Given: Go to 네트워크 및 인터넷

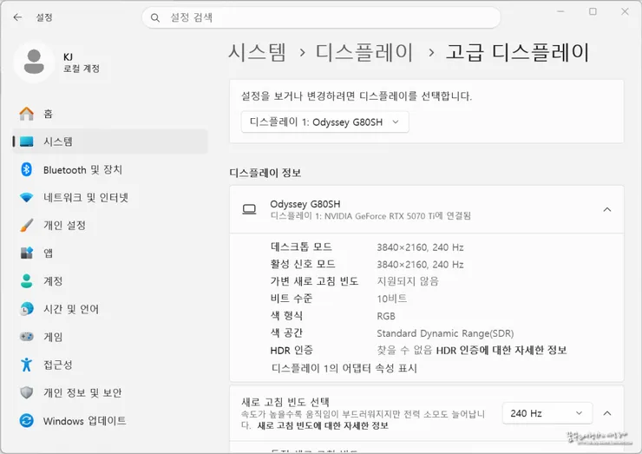Looking at the screenshot, I should pos(109,198).
